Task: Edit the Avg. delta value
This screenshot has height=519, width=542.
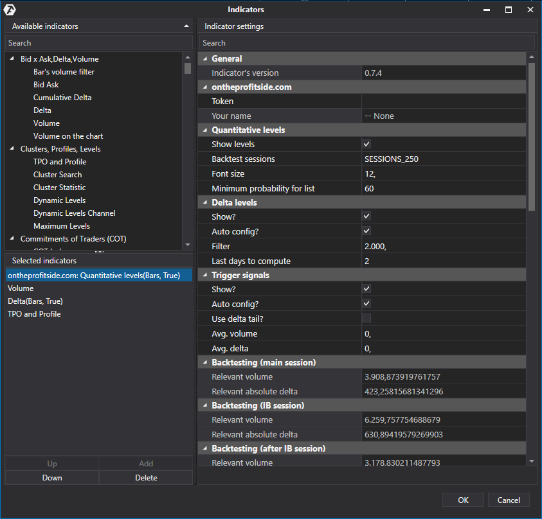Action: pyautogui.click(x=444, y=348)
